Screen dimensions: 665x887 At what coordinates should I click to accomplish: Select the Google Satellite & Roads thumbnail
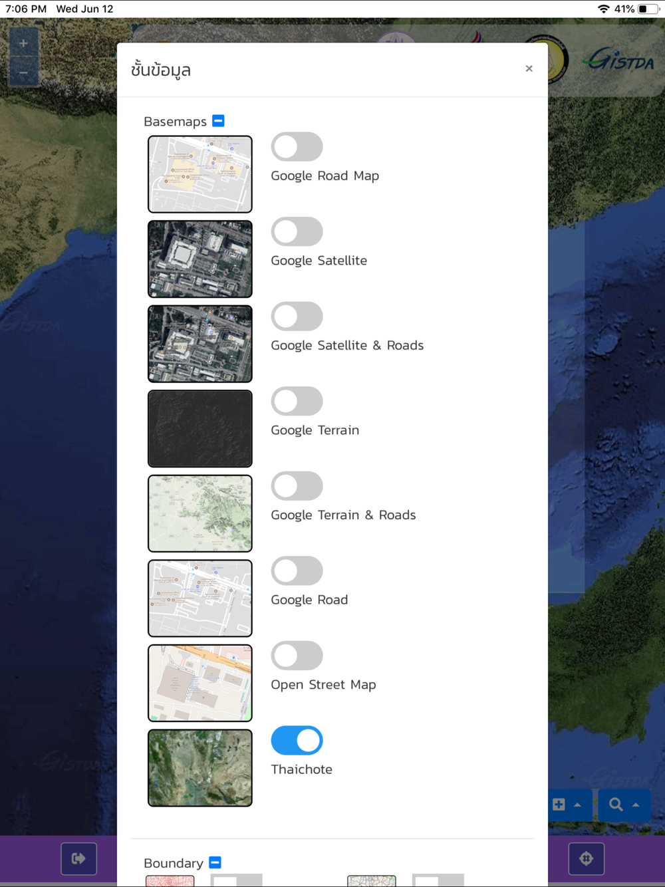[200, 344]
